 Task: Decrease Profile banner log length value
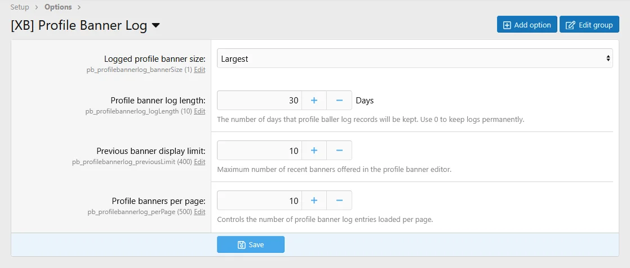(339, 100)
